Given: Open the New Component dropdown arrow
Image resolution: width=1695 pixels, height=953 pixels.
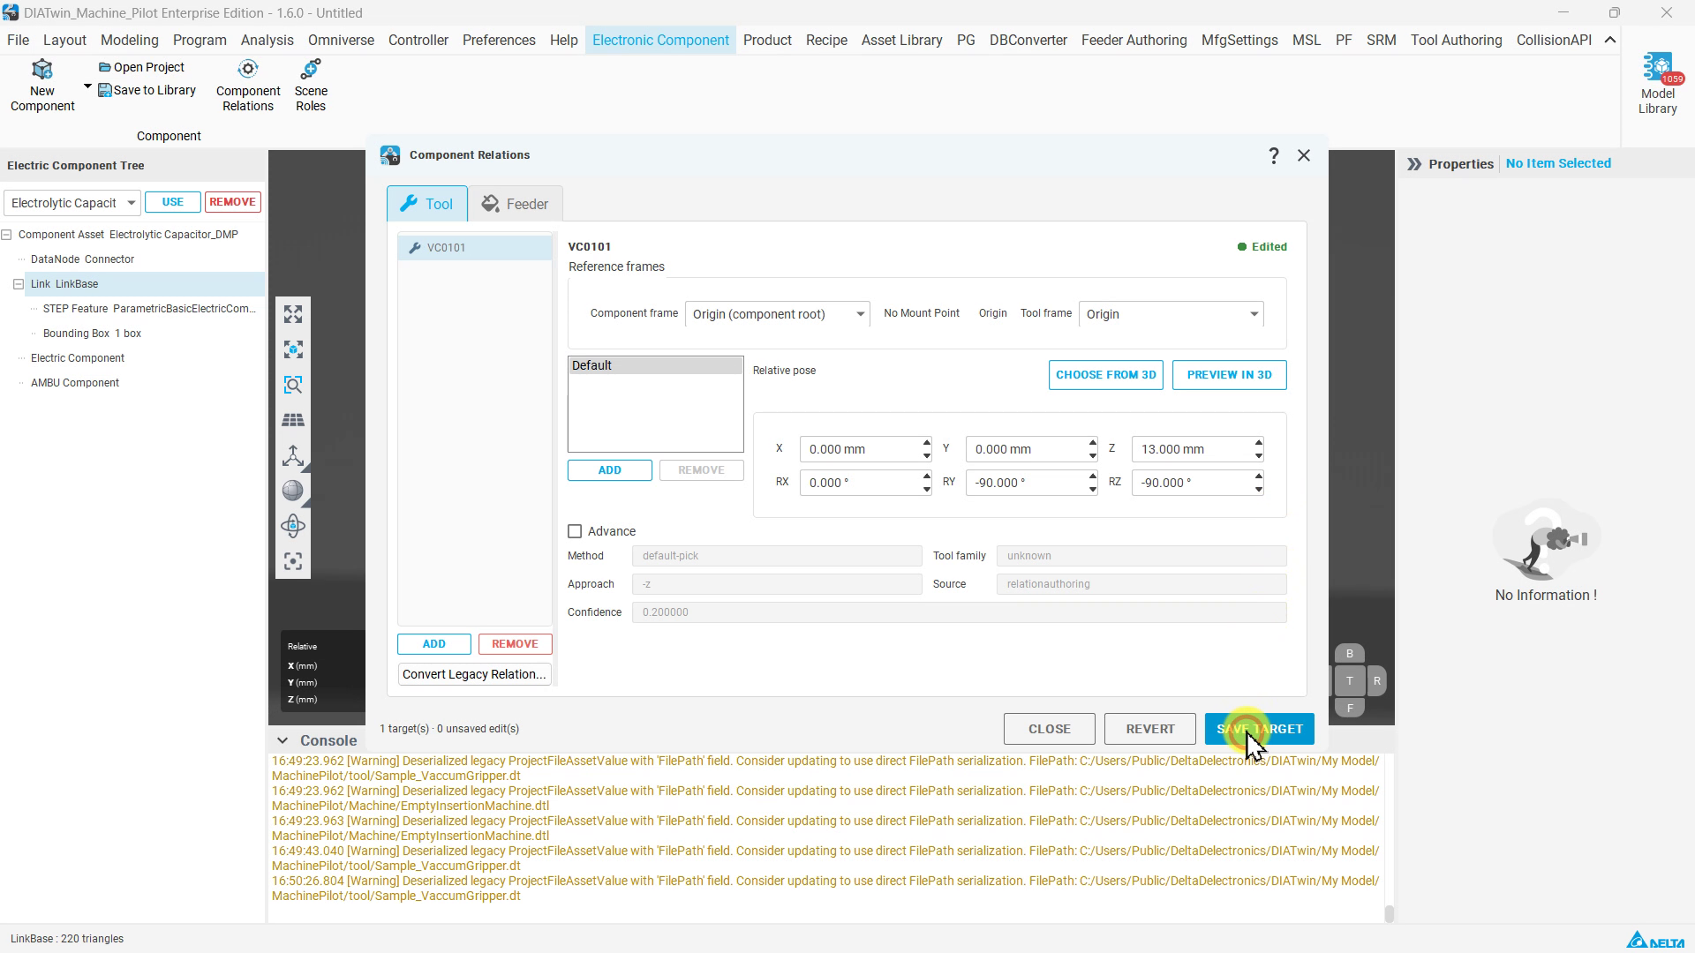Looking at the screenshot, I should click(x=87, y=86).
